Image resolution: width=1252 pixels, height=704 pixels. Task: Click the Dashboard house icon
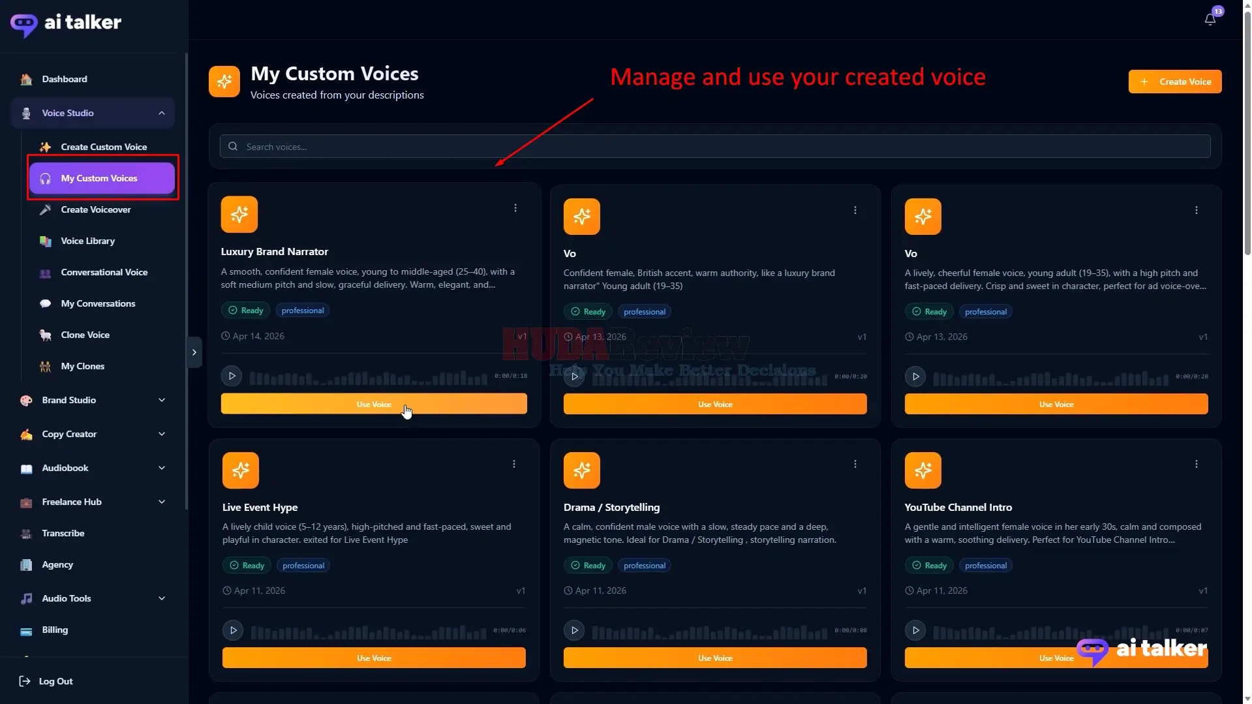point(26,79)
